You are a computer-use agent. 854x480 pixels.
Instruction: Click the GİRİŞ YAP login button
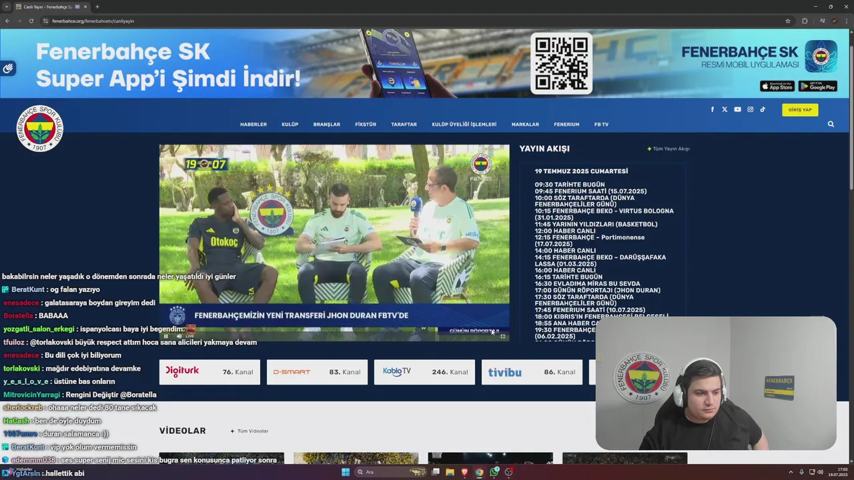[800, 110]
